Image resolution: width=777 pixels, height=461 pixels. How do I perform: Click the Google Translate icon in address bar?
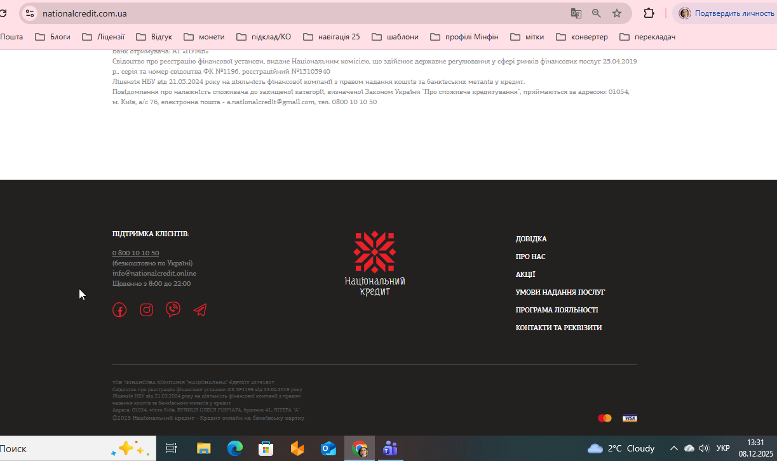[x=576, y=13]
